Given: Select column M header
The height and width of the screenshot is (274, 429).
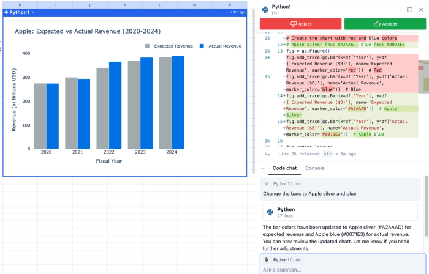Looking at the screenshot, I should pos(194,5).
